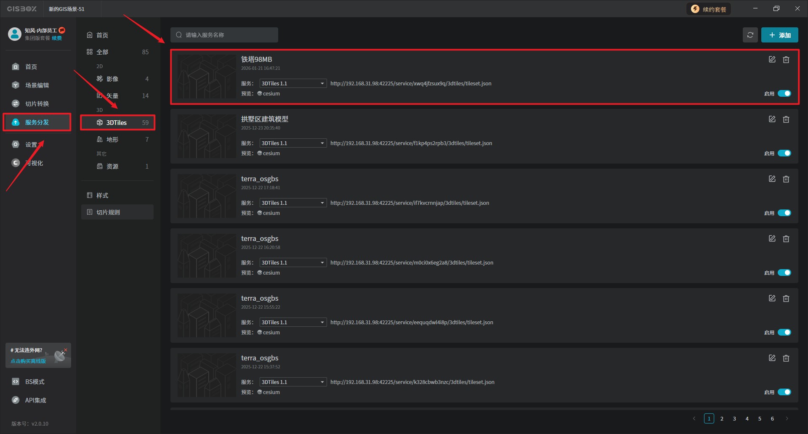Select the 影像 category

112,79
